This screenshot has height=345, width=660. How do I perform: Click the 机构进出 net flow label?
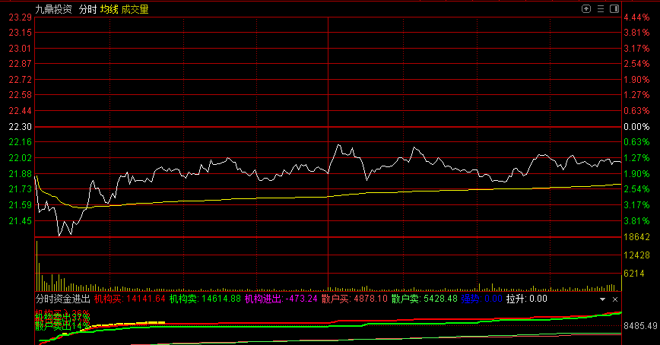tap(280, 299)
